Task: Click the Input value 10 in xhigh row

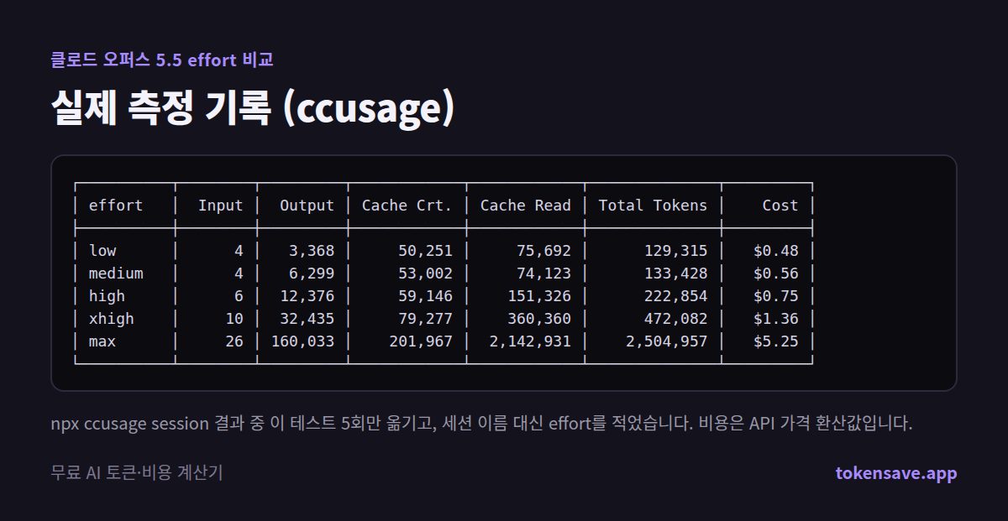Action: [x=234, y=318]
